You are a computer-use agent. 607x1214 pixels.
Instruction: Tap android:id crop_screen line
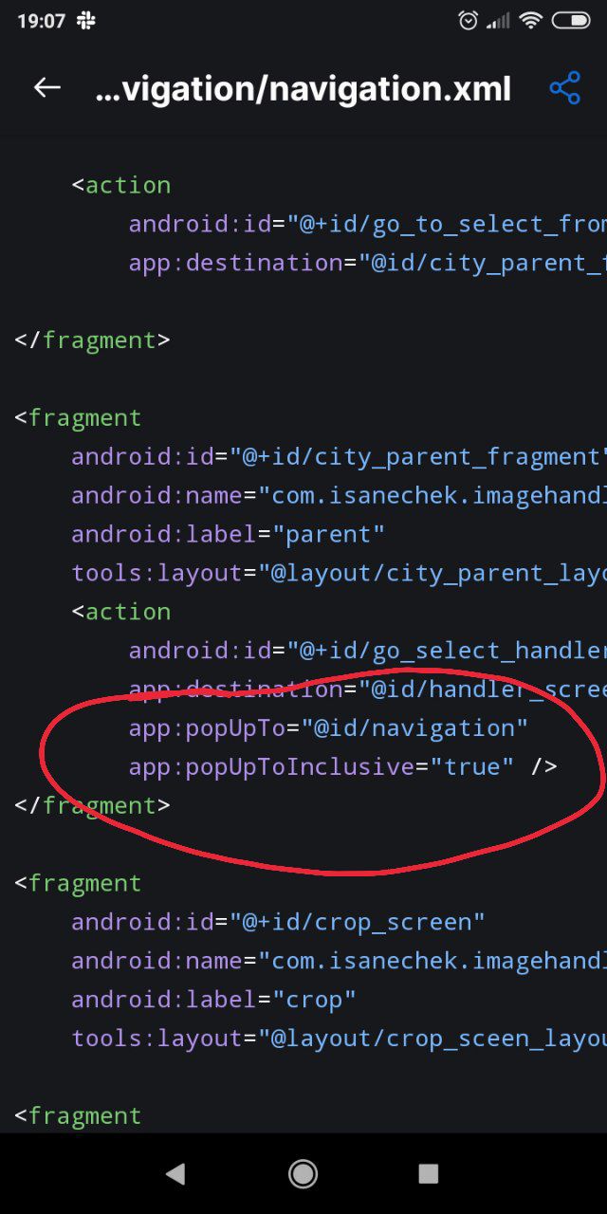(x=279, y=922)
